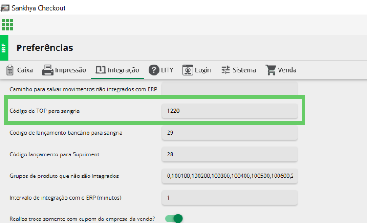Open the green apps grid menu
This screenshot has width=371, height=223.
8,25
